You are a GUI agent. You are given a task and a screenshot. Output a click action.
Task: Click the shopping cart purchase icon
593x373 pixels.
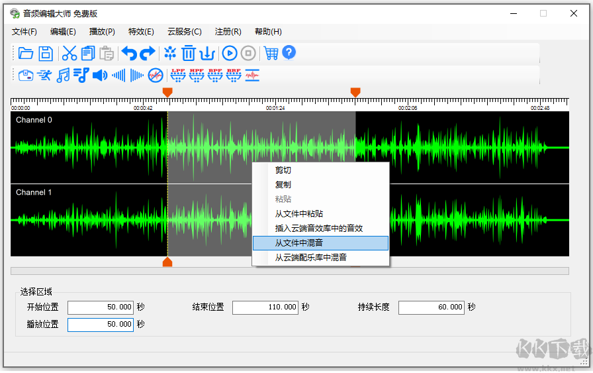(271, 54)
